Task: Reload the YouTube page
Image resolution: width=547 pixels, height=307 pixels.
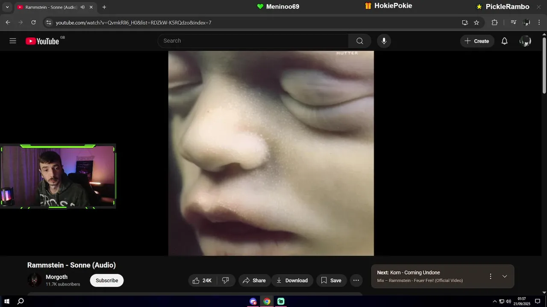Action: click(x=33, y=23)
